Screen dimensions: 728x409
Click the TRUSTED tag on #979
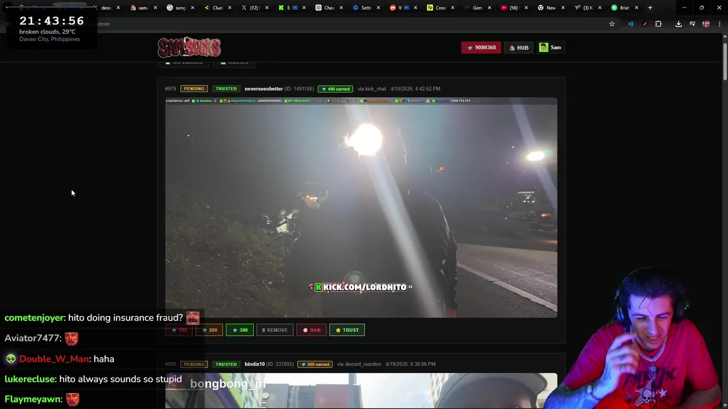226,89
